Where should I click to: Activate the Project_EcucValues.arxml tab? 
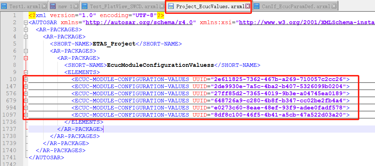[208, 6]
